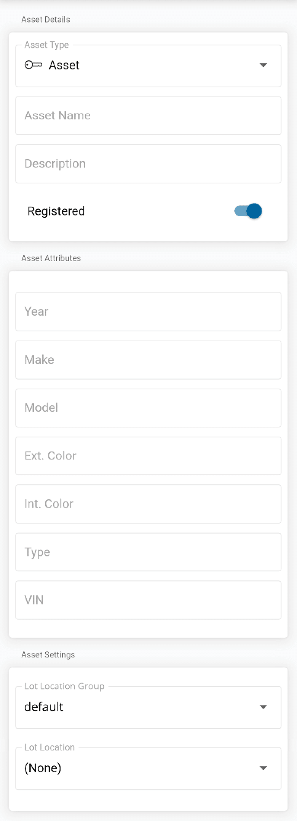Viewport: 297px width, 821px height.
Task: Click the selected 'Asset' type value
Action: pyautogui.click(x=64, y=65)
